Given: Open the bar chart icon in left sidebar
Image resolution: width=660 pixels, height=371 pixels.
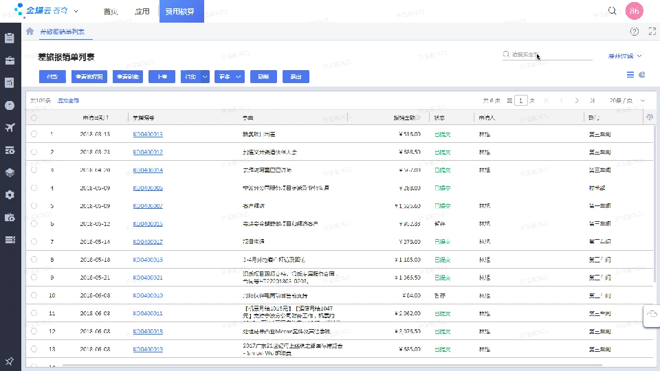Looking at the screenshot, I should 10,83.
